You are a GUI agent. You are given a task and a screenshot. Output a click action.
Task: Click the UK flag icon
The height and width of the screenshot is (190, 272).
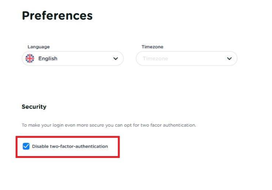(x=30, y=58)
